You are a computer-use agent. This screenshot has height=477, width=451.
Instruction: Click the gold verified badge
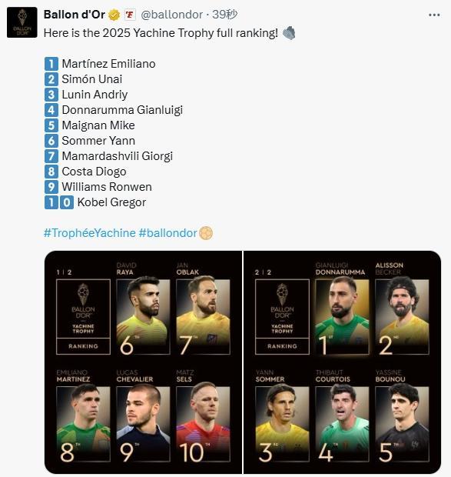(x=114, y=15)
